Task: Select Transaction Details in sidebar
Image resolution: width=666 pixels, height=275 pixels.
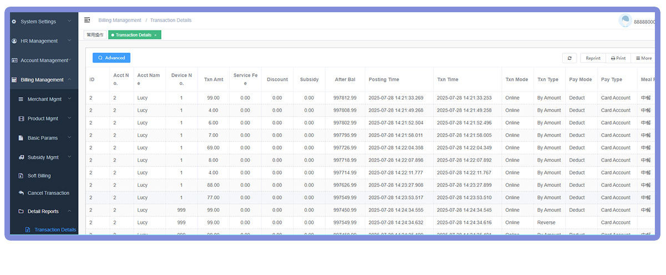Action: [55, 230]
